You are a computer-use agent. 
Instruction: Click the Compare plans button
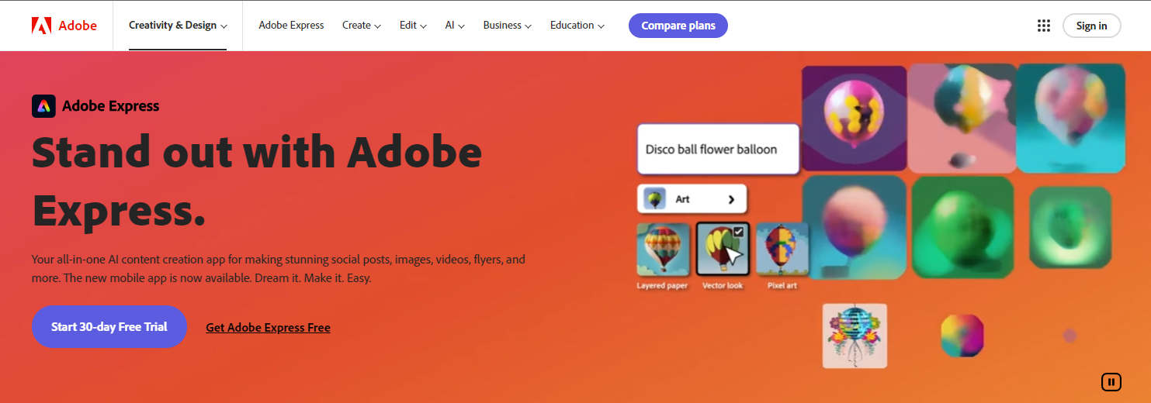[x=678, y=26]
